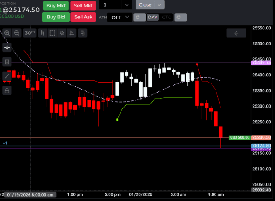The height and width of the screenshot is (201, 275).
Task: Click the zoom out magnifier icon
Action: pos(17,33)
